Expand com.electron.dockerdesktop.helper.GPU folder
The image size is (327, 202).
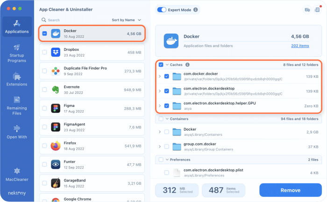pyautogui.click(x=160, y=106)
